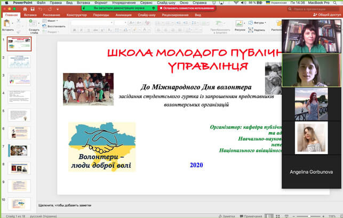Image resolution: width=343 pixels, height=218 pixels.
Task: Expand the font size dropdown
Action: [126, 23]
